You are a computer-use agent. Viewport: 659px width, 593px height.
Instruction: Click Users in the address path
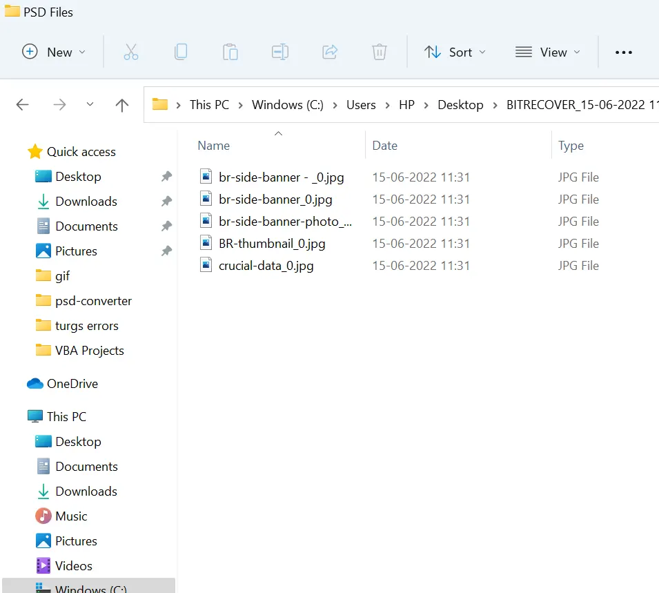361,105
